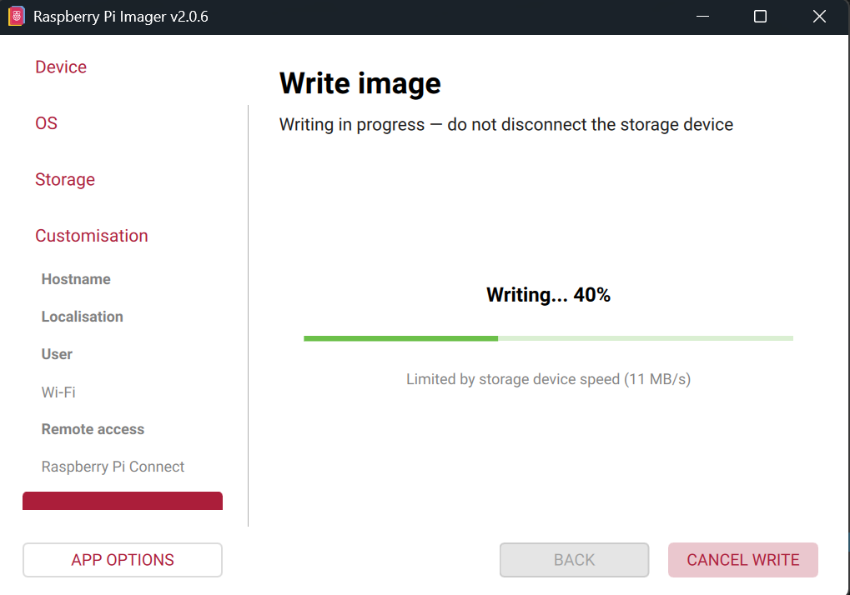Go to the Device step
This screenshot has width=850, height=595.
[x=61, y=67]
